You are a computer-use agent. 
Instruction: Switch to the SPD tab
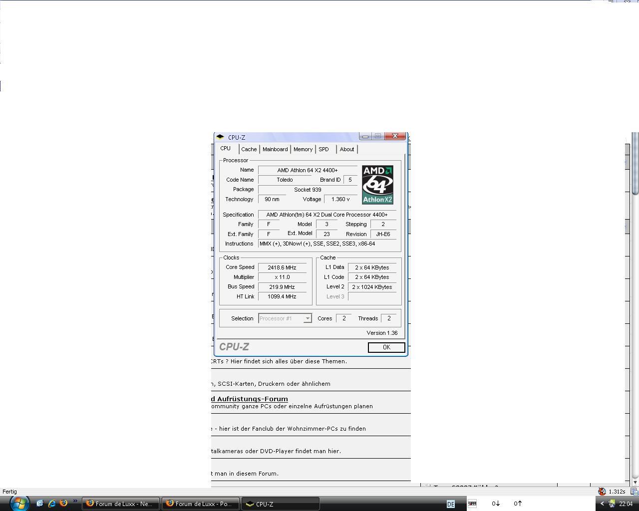click(323, 149)
